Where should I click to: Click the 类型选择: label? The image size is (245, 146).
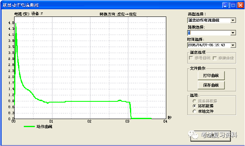point(197,14)
